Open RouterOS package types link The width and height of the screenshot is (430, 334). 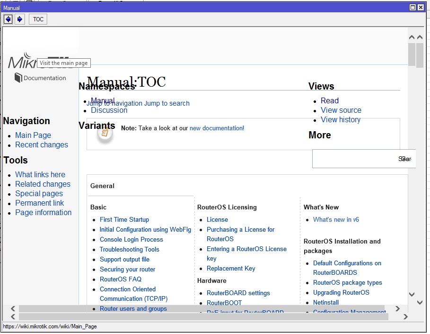[x=348, y=283]
